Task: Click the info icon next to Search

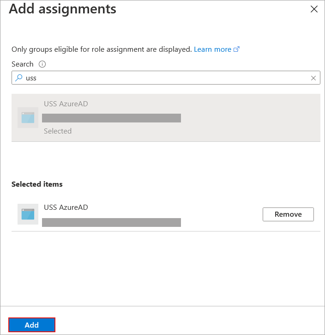Action: click(x=42, y=64)
